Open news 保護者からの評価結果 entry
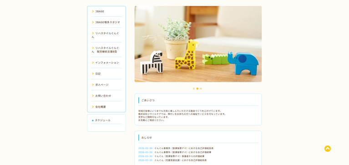349x165 pixels. click(179, 156)
